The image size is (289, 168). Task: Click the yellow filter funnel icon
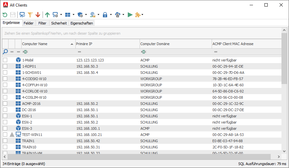[30, 15]
